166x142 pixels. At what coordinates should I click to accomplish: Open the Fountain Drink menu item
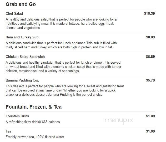pos(17,116)
